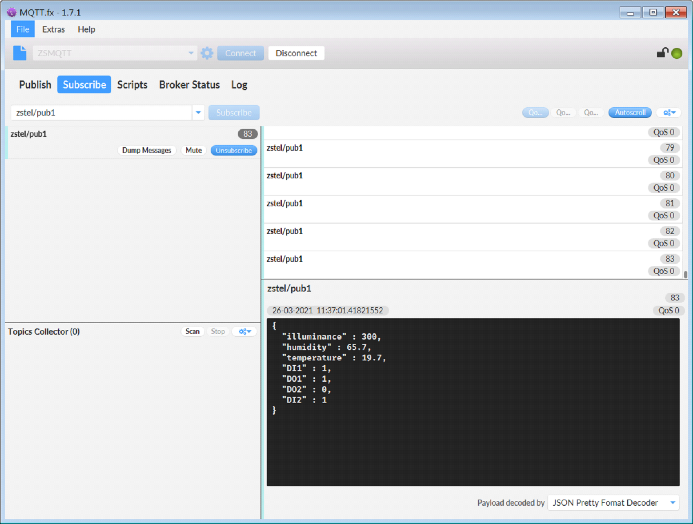The height and width of the screenshot is (524, 693).
Task: Click Dump Messages button
Action: [147, 150]
